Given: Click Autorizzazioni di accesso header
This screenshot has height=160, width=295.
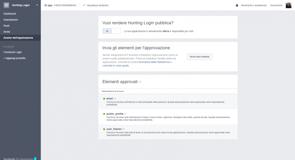Looking at the screenshot, I should pos(113,91).
